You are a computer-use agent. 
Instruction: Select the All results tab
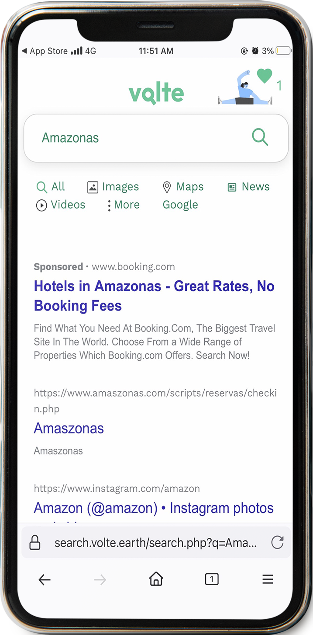point(50,187)
